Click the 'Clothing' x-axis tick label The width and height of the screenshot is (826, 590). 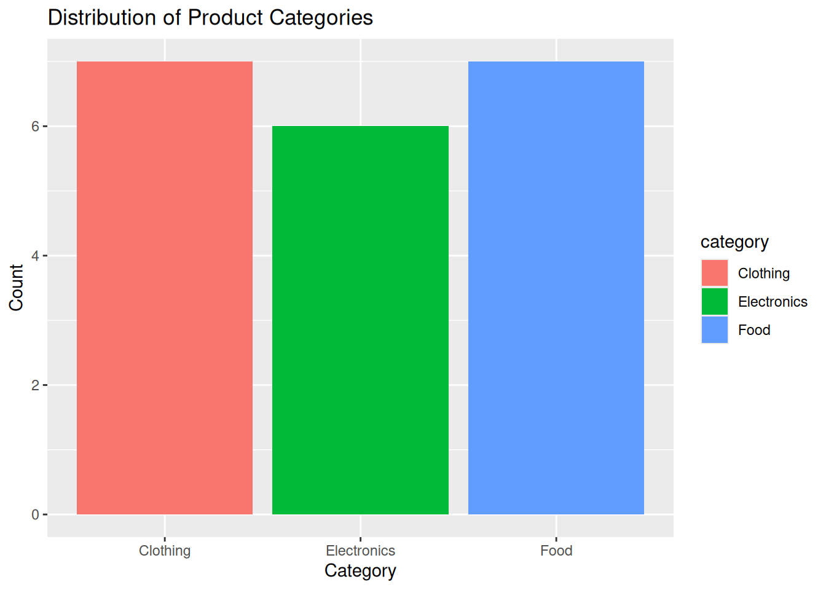(165, 551)
